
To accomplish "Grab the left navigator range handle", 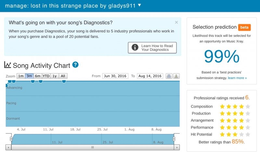I will [x=11, y=139].
